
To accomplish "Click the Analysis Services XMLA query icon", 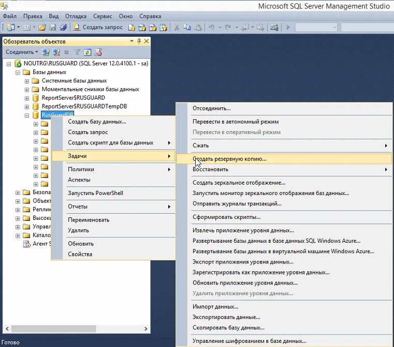I will [163, 27].
